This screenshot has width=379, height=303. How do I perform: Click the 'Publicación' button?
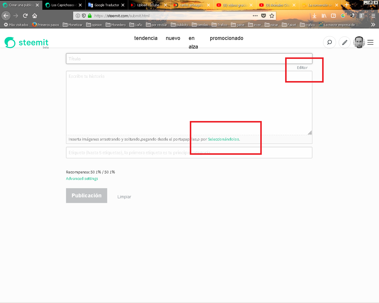86,196
